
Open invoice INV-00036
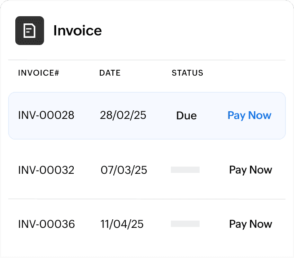pyautogui.click(x=46, y=224)
